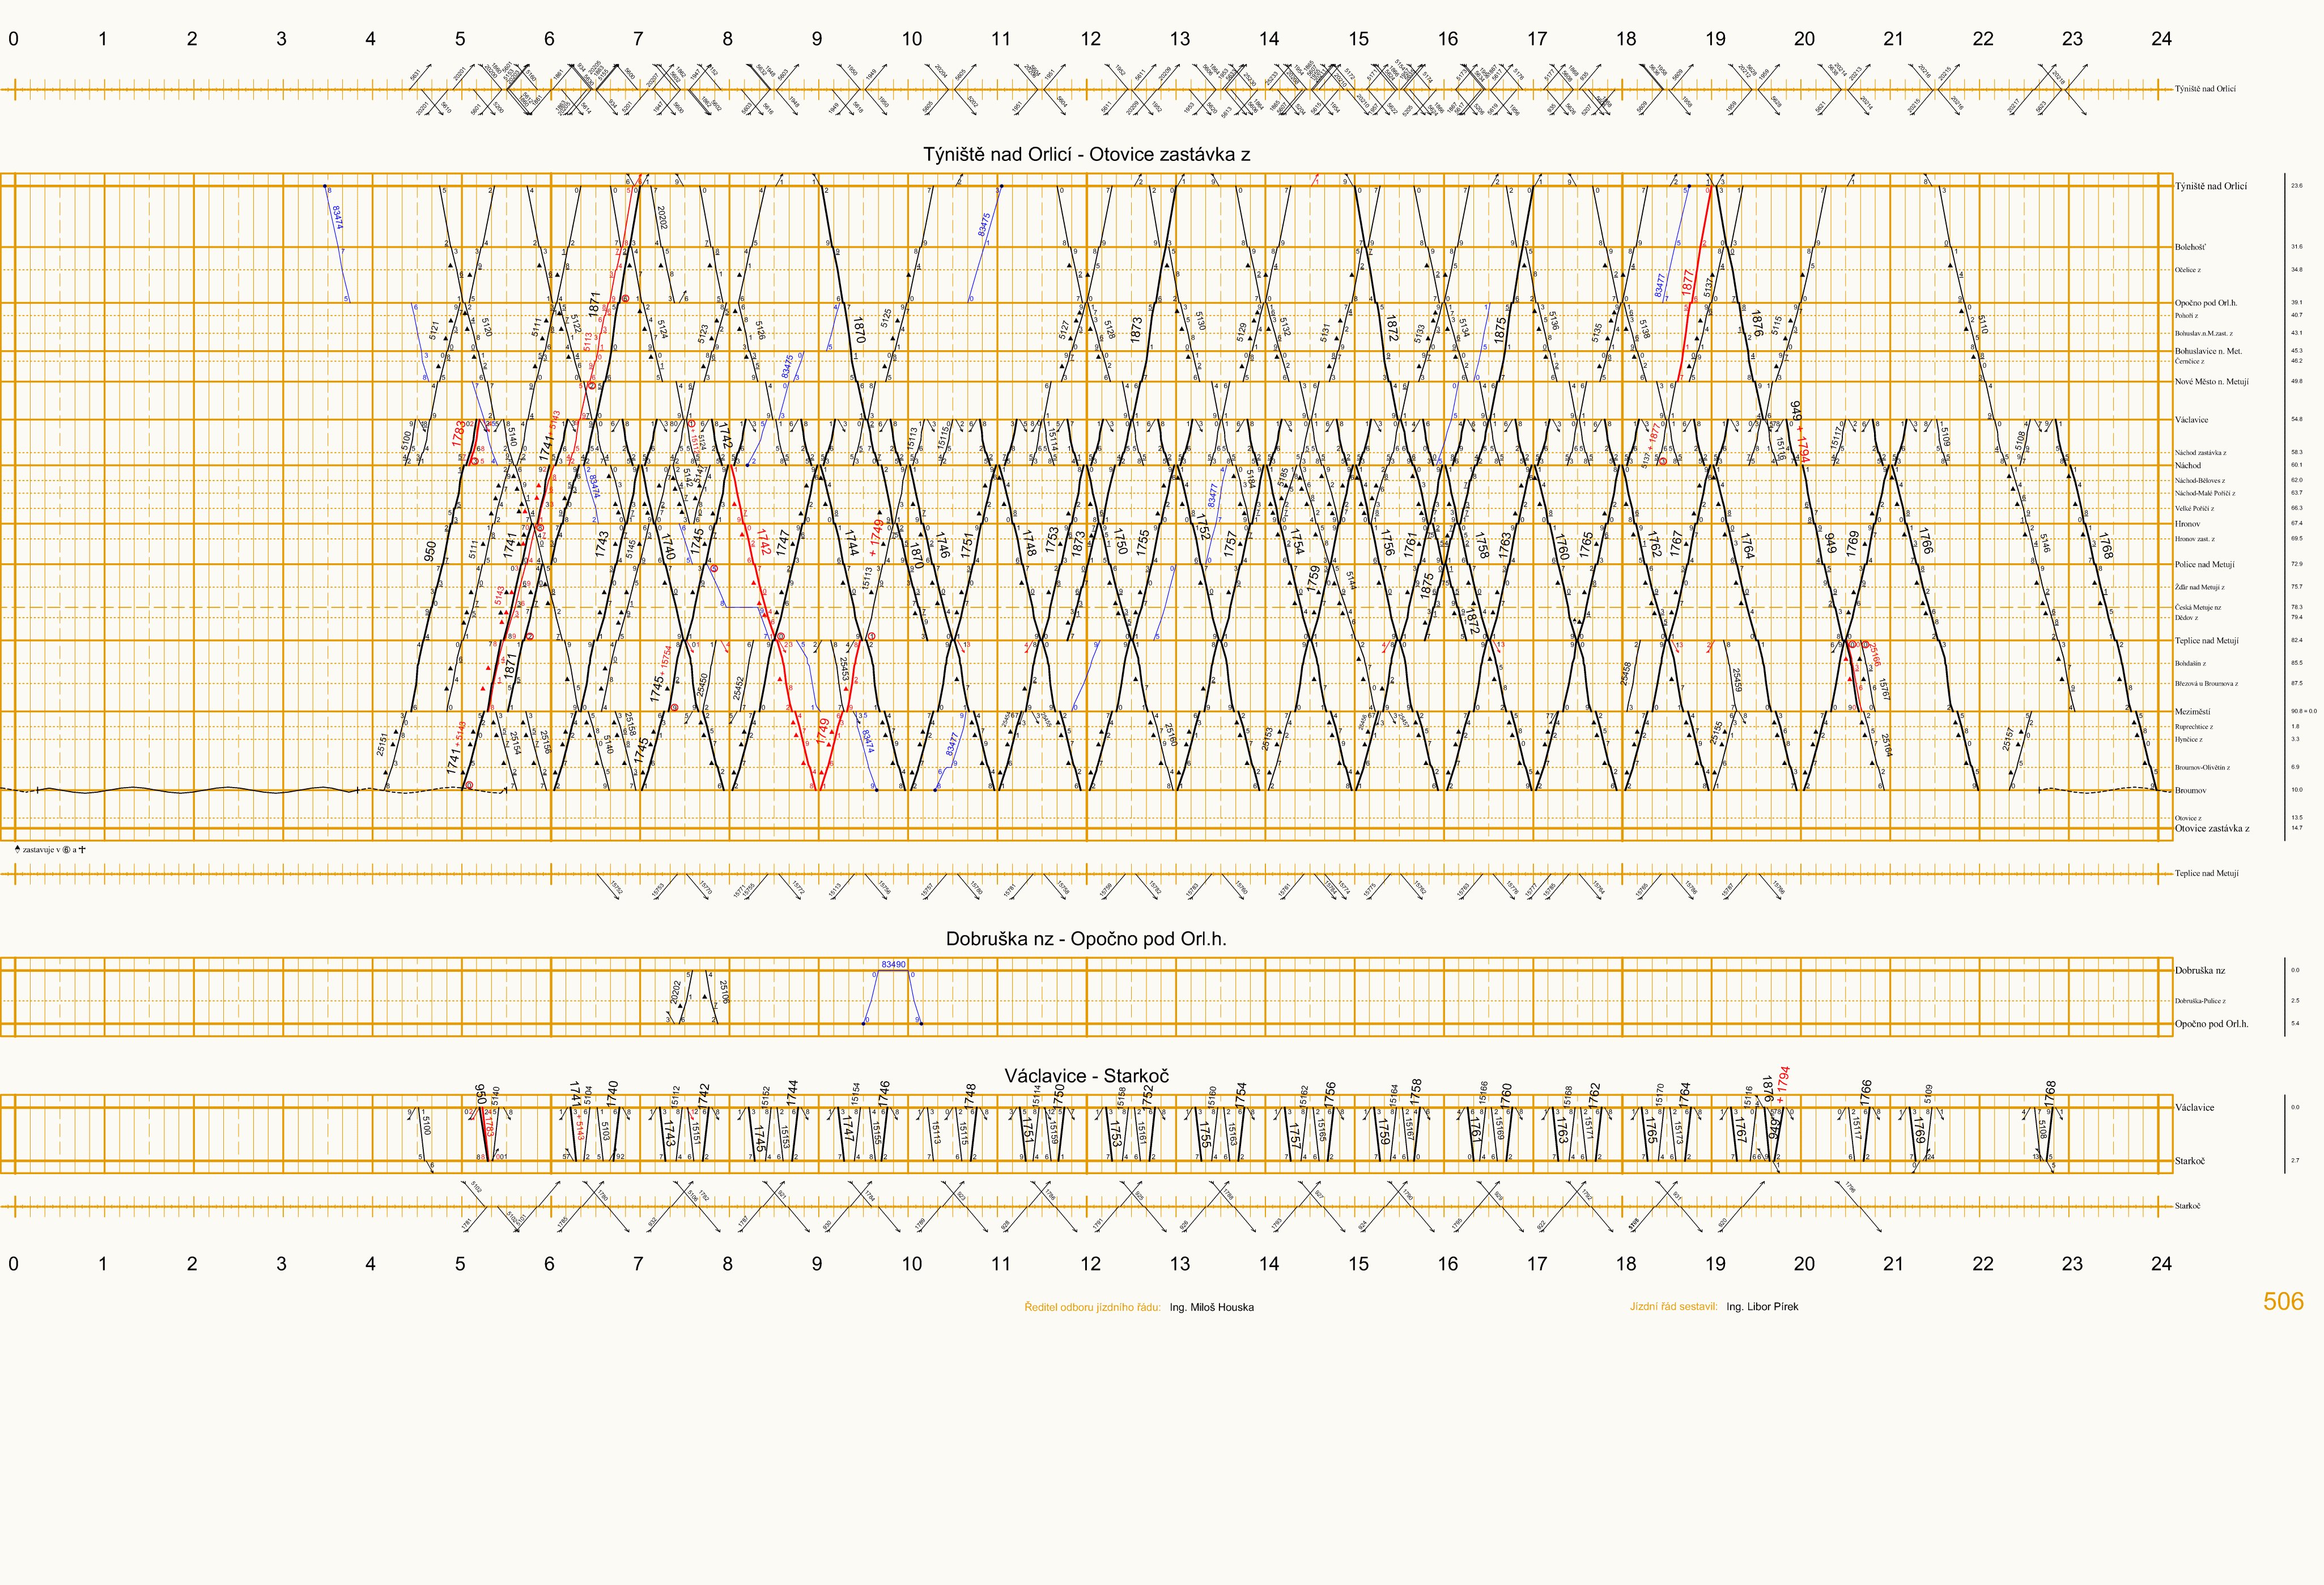Click the Dobruška nz station label
Viewport: 2324px width, 1585px height.
[x=2200, y=970]
